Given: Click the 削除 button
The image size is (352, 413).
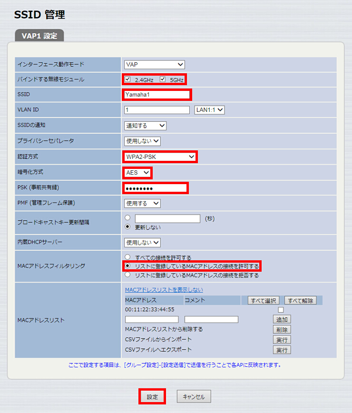Looking at the screenshot, I should tap(282, 330).
